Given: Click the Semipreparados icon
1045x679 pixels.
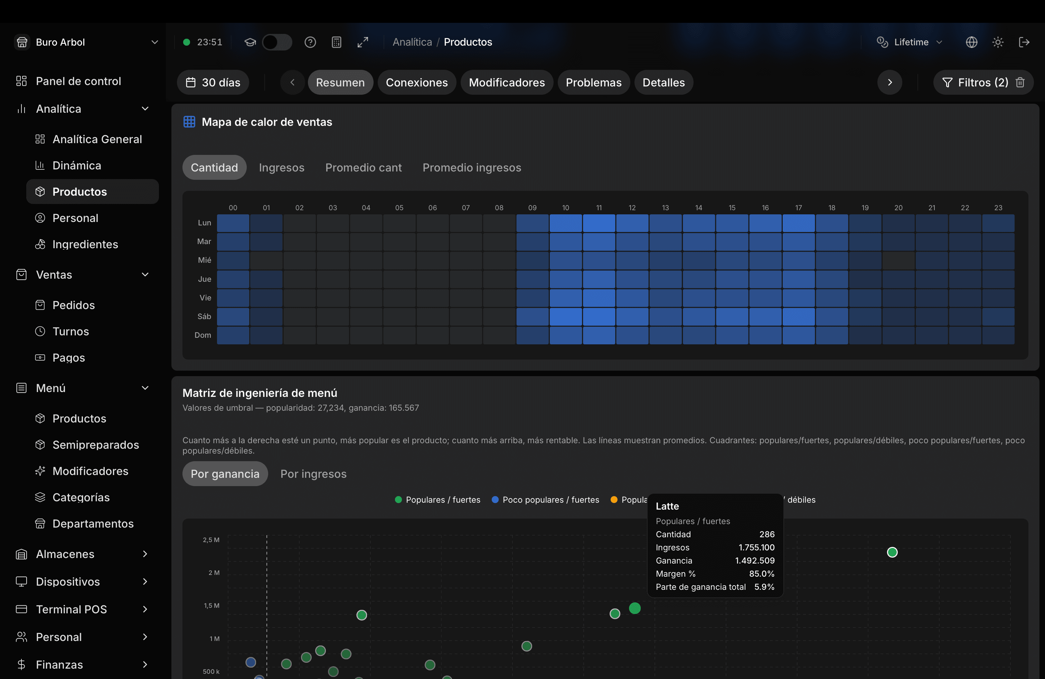Looking at the screenshot, I should [40, 445].
